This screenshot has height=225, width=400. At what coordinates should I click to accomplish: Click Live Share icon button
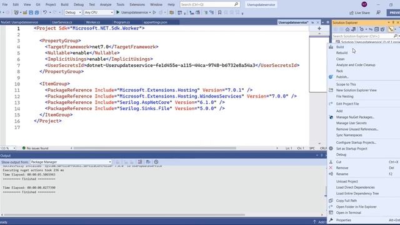coord(359,12)
